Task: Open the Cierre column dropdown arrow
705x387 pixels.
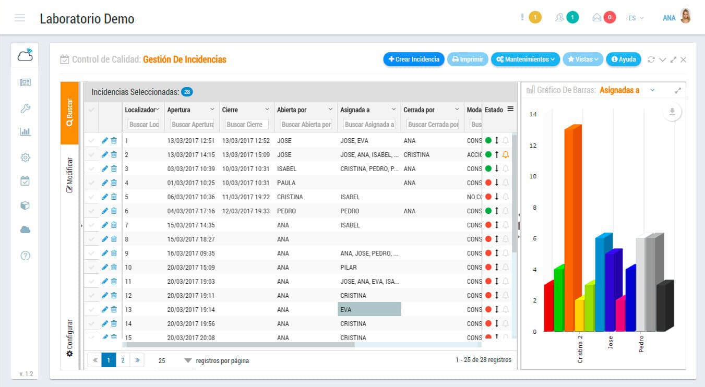Action: [267, 110]
